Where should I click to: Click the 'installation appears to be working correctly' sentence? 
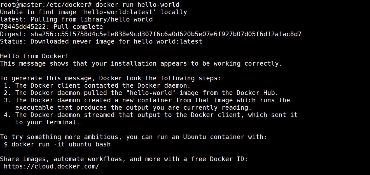[141, 63]
